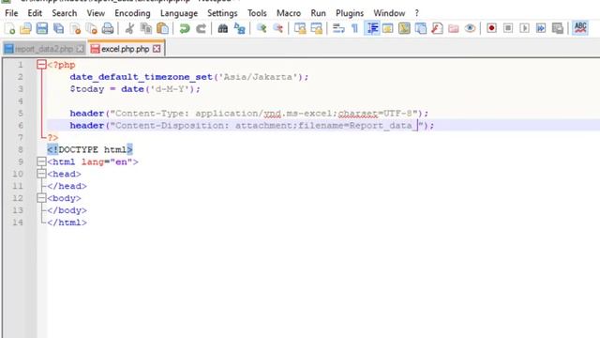Open the Run menu
The height and width of the screenshot is (338, 600).
click(x=319, y=13)
